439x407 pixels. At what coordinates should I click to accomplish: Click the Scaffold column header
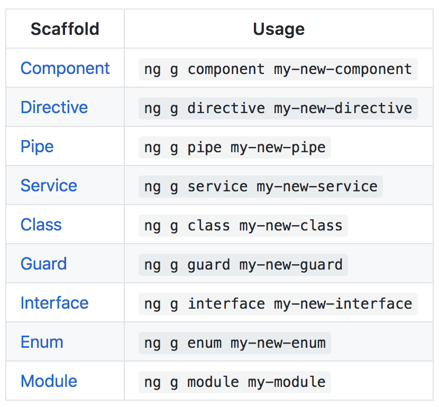click(x=65, y=29)
